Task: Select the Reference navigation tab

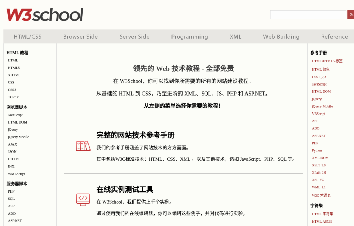Action: [x=334, y=37]
